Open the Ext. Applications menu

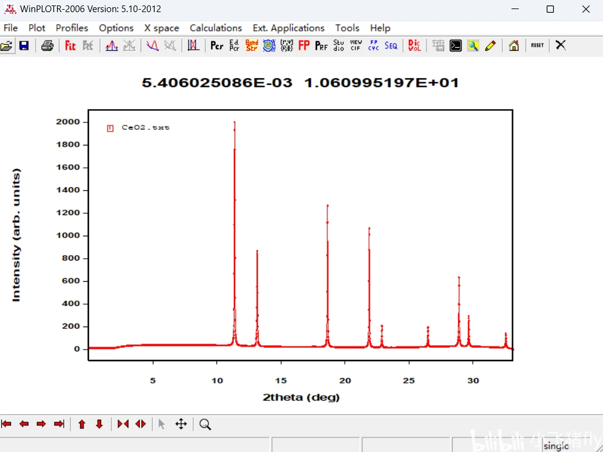coord(288,28)
